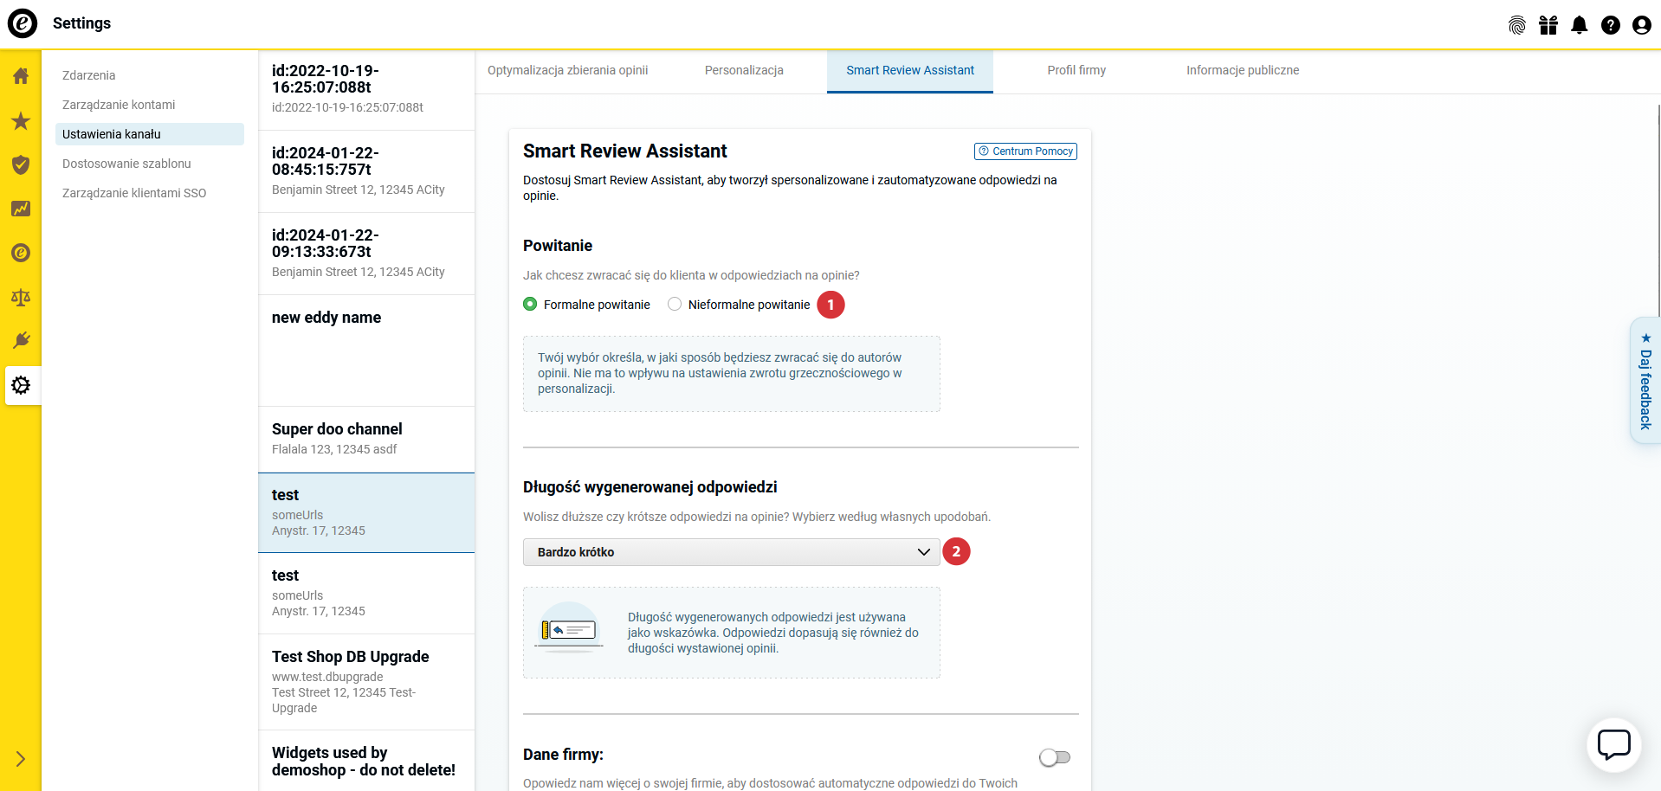Click the Centrum Pomocy button
Viewport: 1661px width, 791px height.
click(x=1025, y=151)
